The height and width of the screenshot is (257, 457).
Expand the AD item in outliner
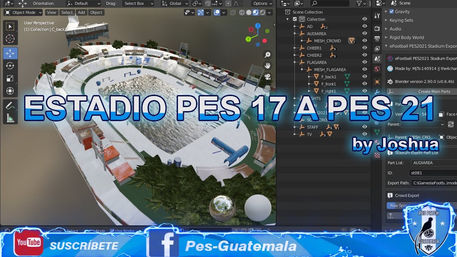295,26
